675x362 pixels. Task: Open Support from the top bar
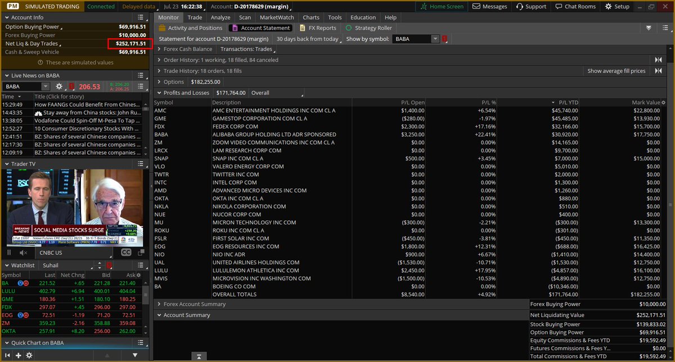[530, 7]
